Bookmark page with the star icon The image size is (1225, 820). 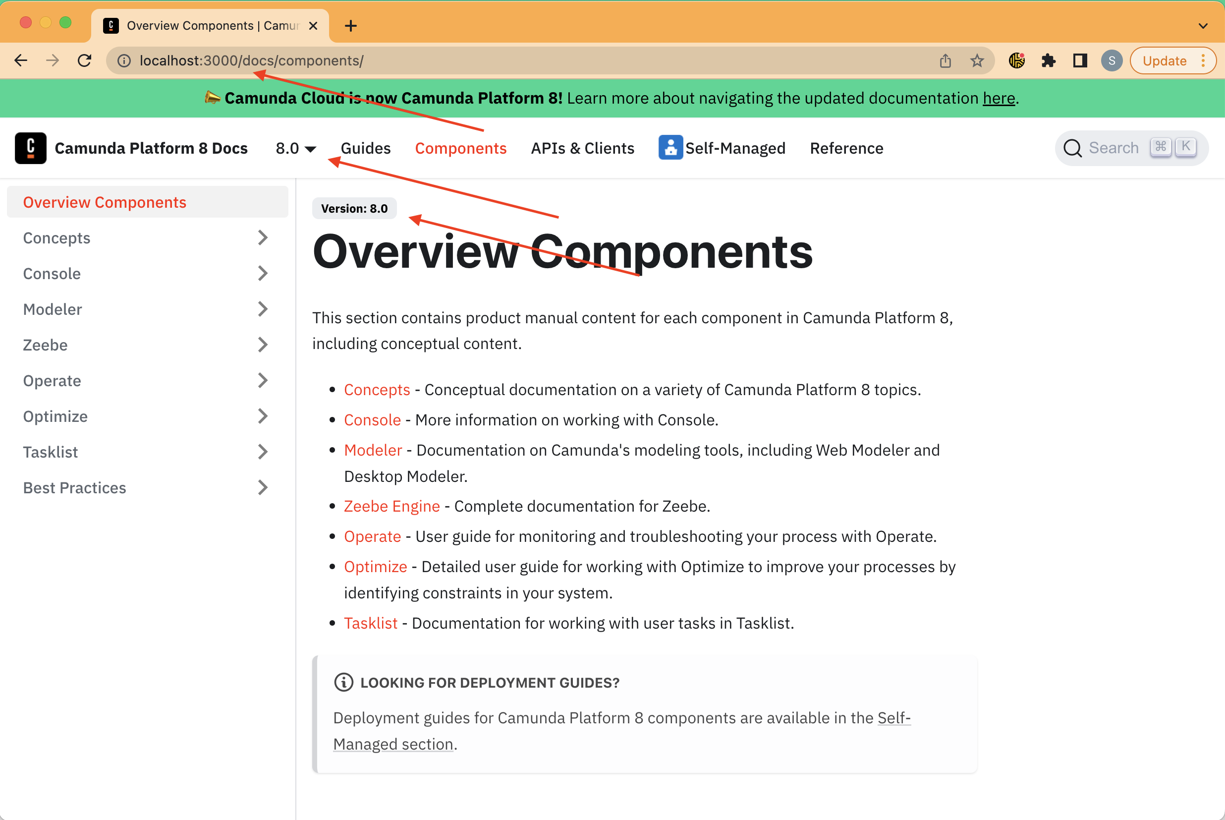pyautogui.click(x=977, y=60)
